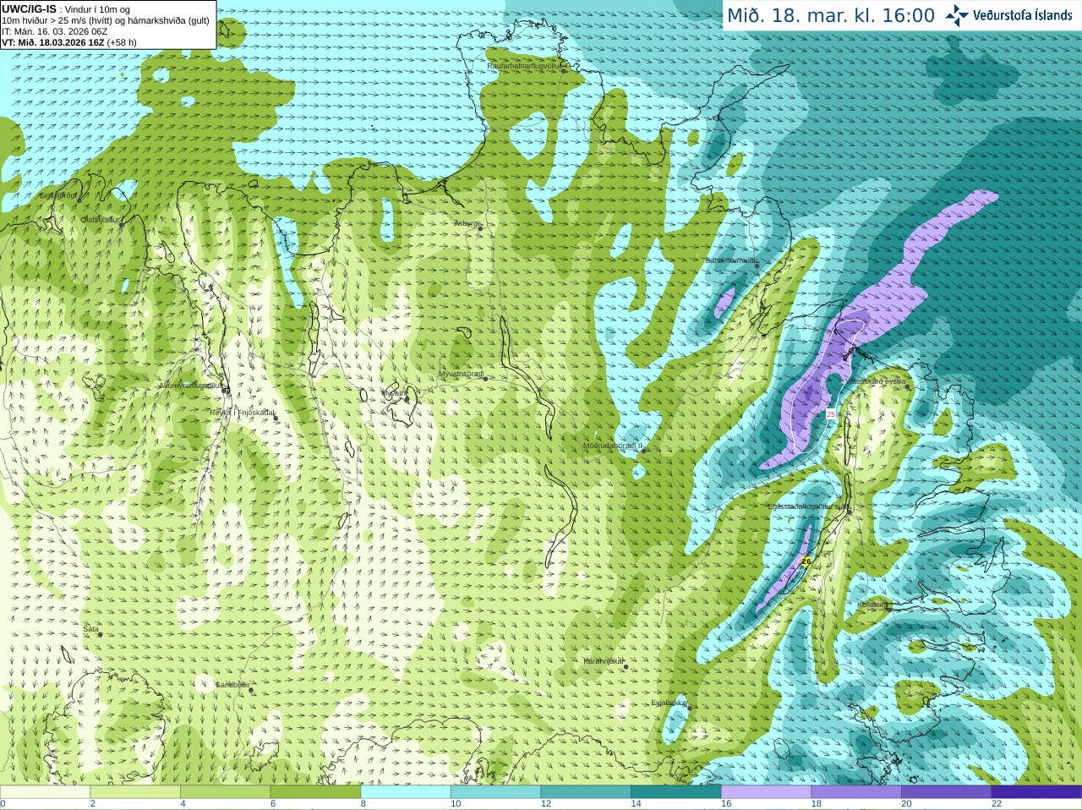Click the Kollaleira station label
1082x810 pixels.
(x=873, y=605)
